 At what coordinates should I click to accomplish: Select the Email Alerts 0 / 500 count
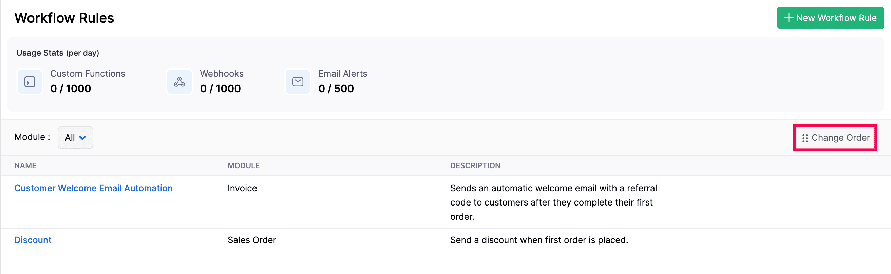[336, 89]
